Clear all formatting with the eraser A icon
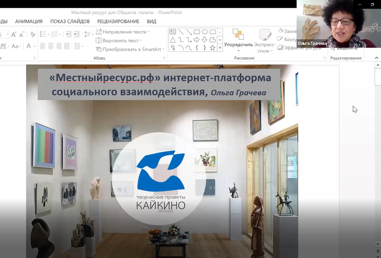381x258 pixels. point(33,34)
